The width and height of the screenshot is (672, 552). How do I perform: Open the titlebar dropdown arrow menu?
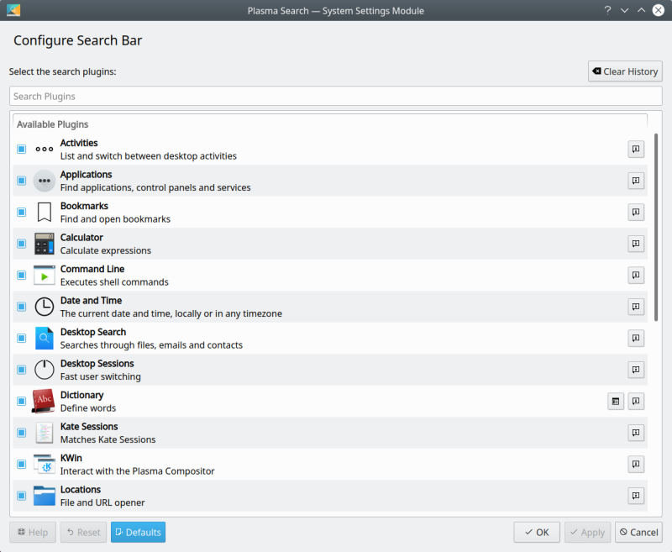(624, 10)
